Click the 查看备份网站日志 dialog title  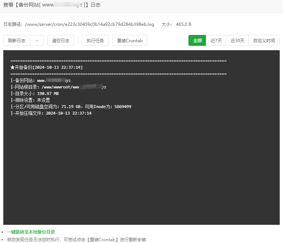click(x=52, y=5)
